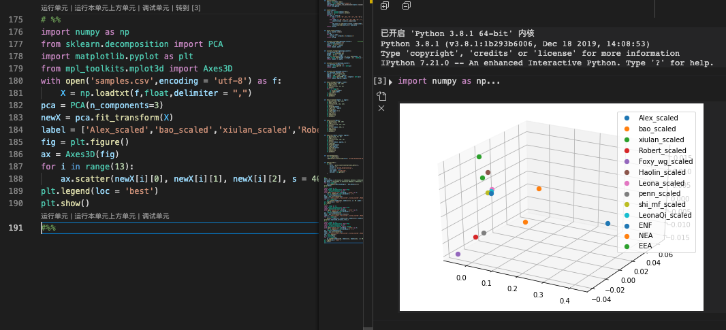Click the 'Python 3.8.1 64-bit' kernel started message

click(x=458, y=33)
